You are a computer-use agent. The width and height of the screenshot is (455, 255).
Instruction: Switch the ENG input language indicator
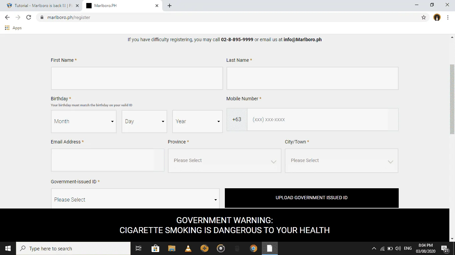click(x=408, y=248)
